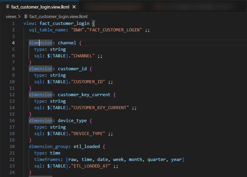Open the views breadcrumb folder
The image size is (247, 177).
click(11, 16)
